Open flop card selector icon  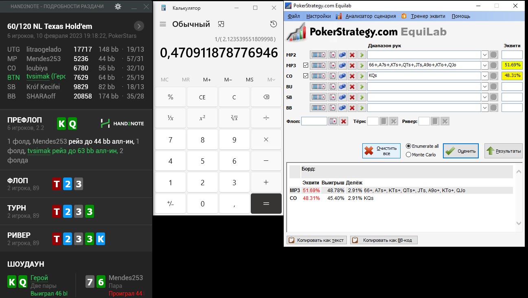tap(333, 121)
